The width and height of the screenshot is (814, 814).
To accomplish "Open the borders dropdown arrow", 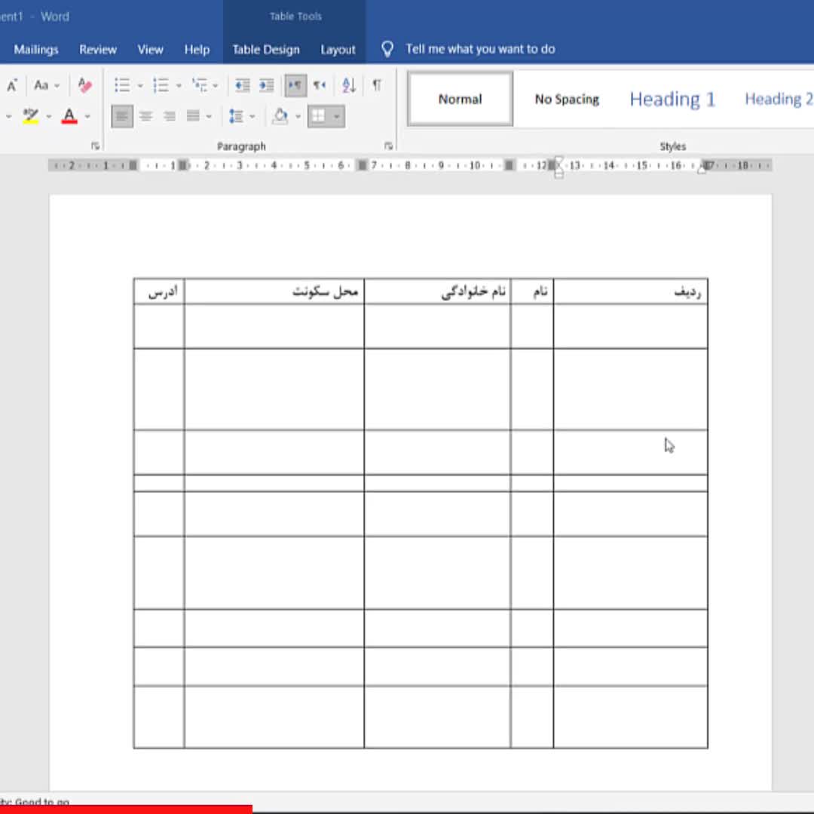I will coord(336,116).
